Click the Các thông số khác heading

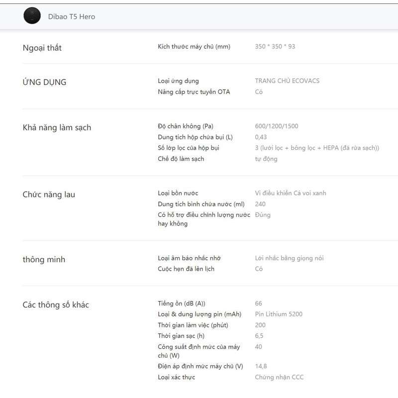click(x=56, y=304)
